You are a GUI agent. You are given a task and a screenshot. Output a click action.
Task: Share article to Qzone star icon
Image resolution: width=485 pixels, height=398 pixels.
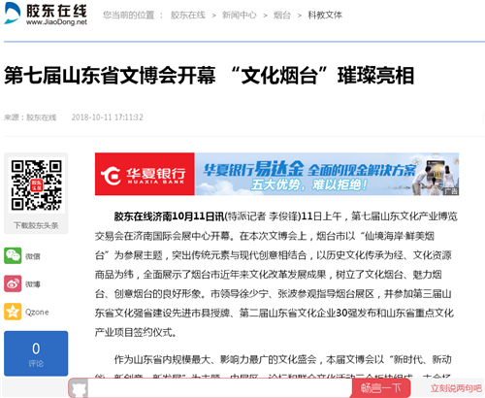13,312
